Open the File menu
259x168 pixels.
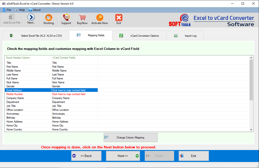coord(7,10)
